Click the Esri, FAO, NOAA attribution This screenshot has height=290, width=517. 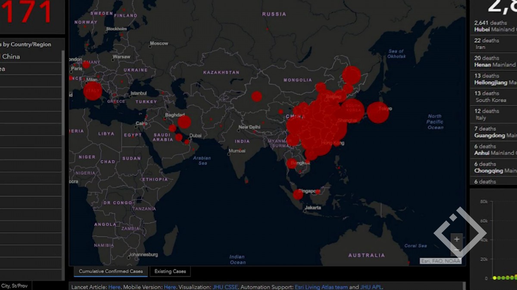coord(440,261)
